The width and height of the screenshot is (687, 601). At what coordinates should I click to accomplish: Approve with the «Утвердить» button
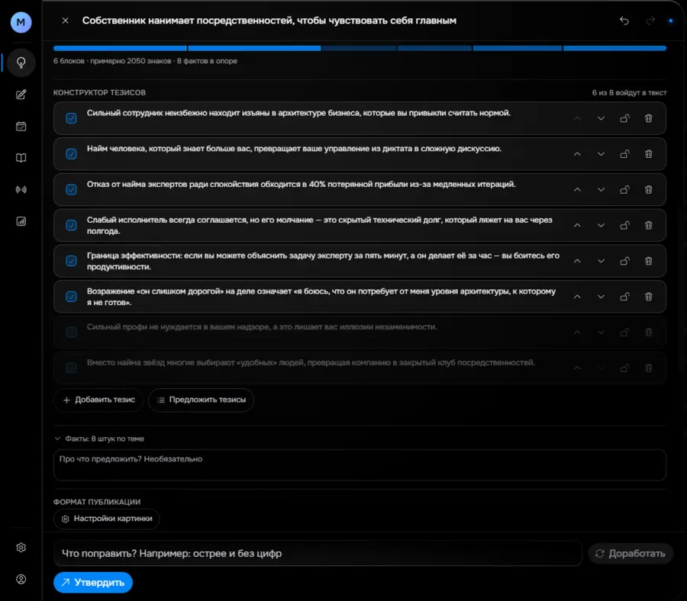[93, 583]
